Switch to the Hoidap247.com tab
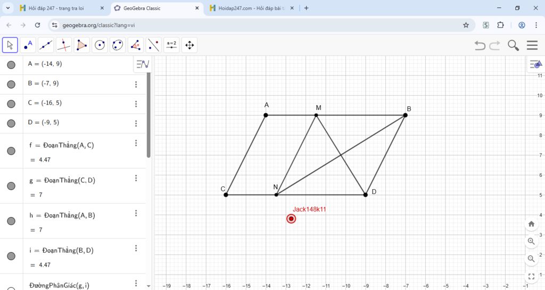Viewport: 545px width, 290px height. (252, 8)
